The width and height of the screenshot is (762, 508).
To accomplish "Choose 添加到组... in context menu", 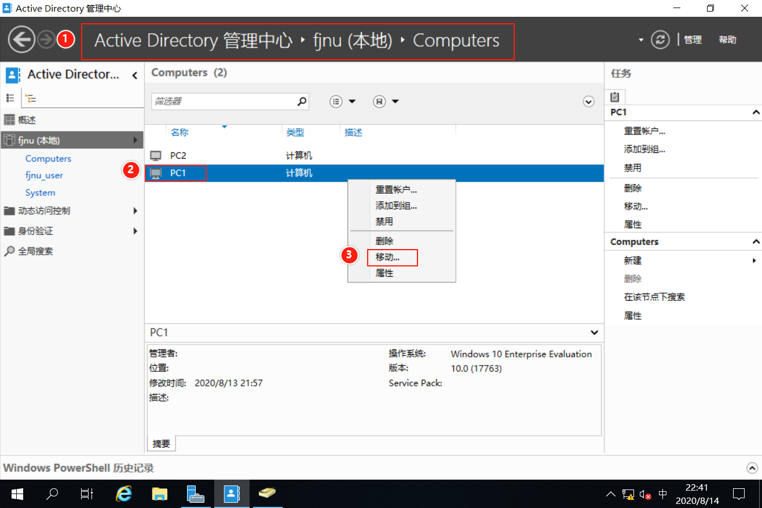I will click(x=396, y=206).
